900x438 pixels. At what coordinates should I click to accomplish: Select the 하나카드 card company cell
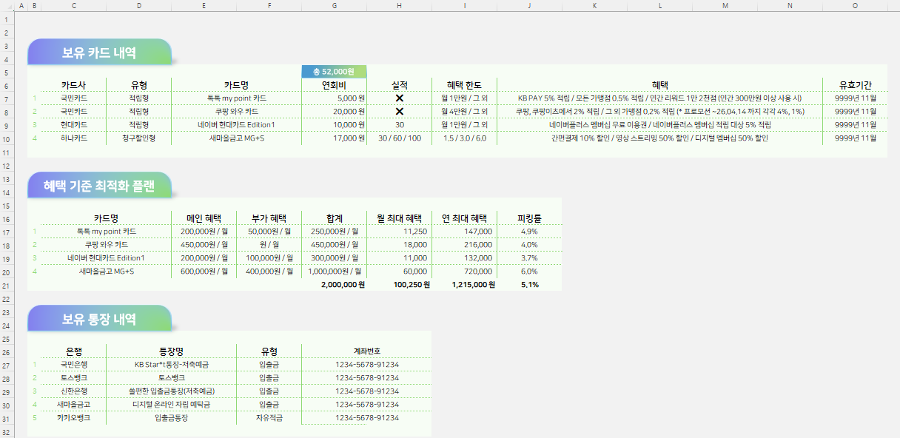pyautogui.click(x=73, y=138)
